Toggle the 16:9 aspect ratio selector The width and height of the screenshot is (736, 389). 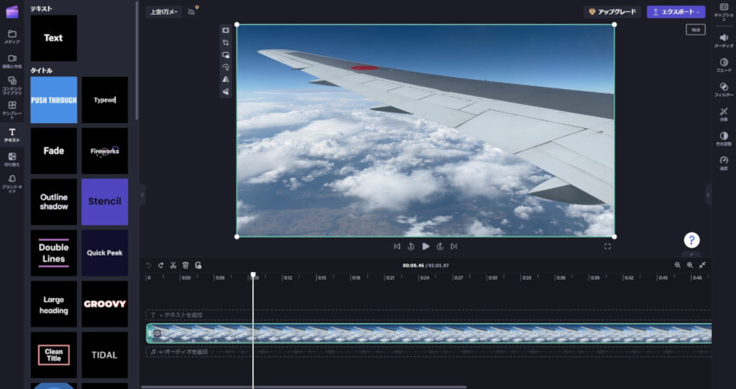click(x=695, y=29)
